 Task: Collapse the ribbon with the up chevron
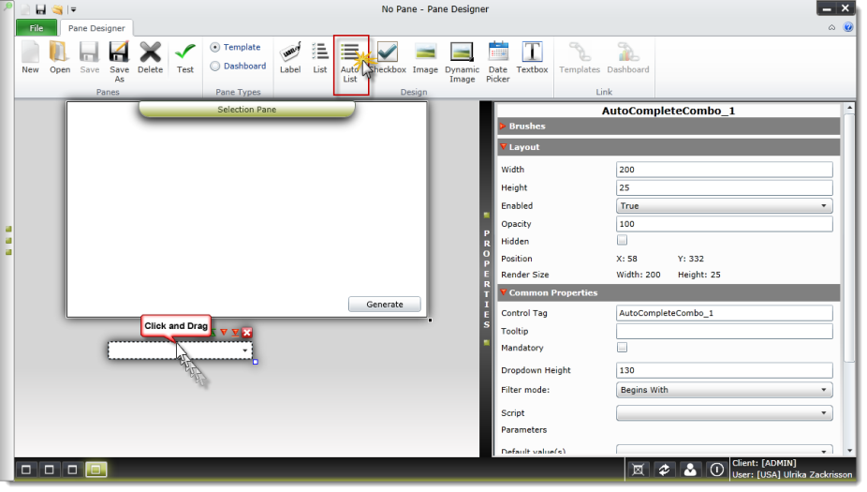(831, 27)
